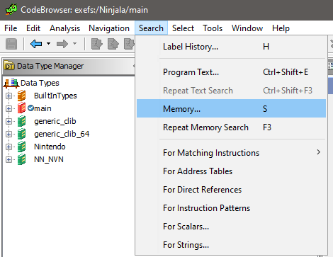This screenshot has width=333, height=257.
Task: Expand the Nintendo tree node
Action: pyautogui.click(x=9, y=147)
